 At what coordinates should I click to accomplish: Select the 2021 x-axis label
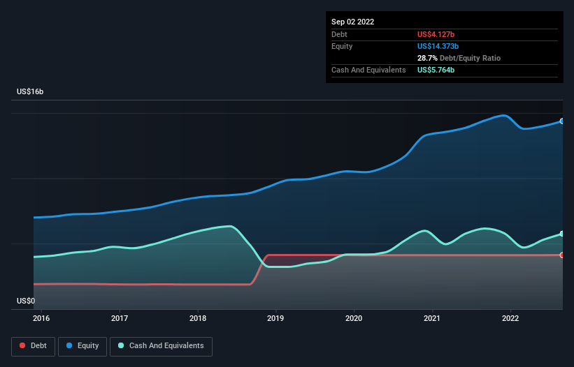432,318
